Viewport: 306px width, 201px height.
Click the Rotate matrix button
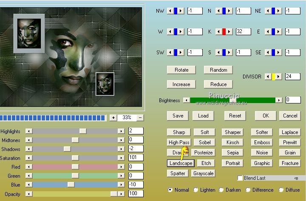tap(181, 70)
